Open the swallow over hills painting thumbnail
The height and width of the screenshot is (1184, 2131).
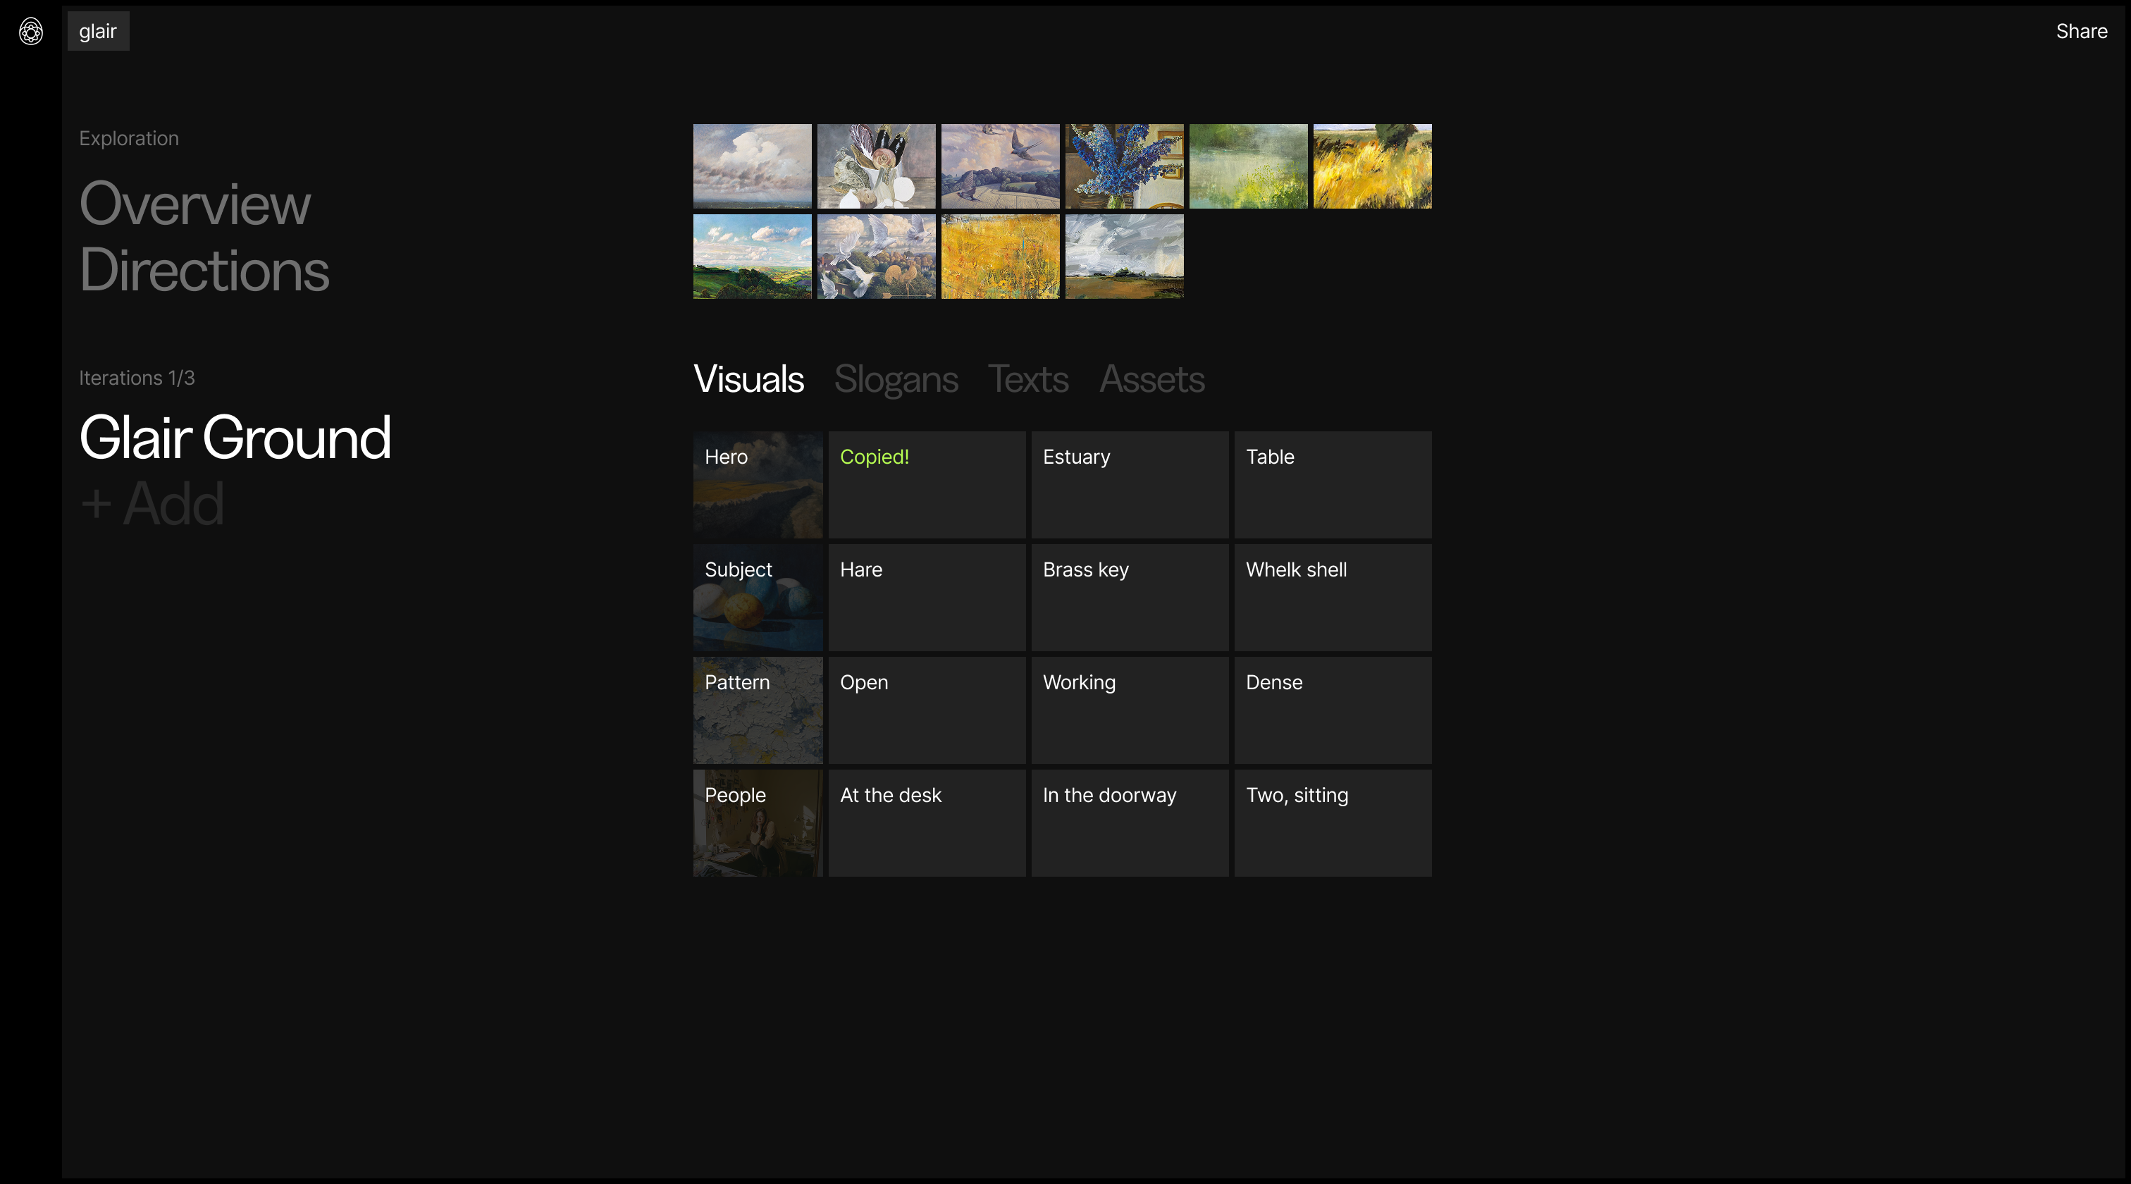tap(1000, 166)
